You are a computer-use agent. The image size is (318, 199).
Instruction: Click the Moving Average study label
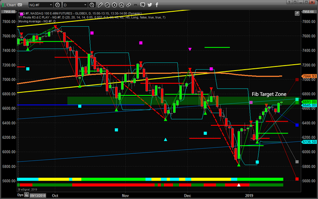[x=36, y=21]
